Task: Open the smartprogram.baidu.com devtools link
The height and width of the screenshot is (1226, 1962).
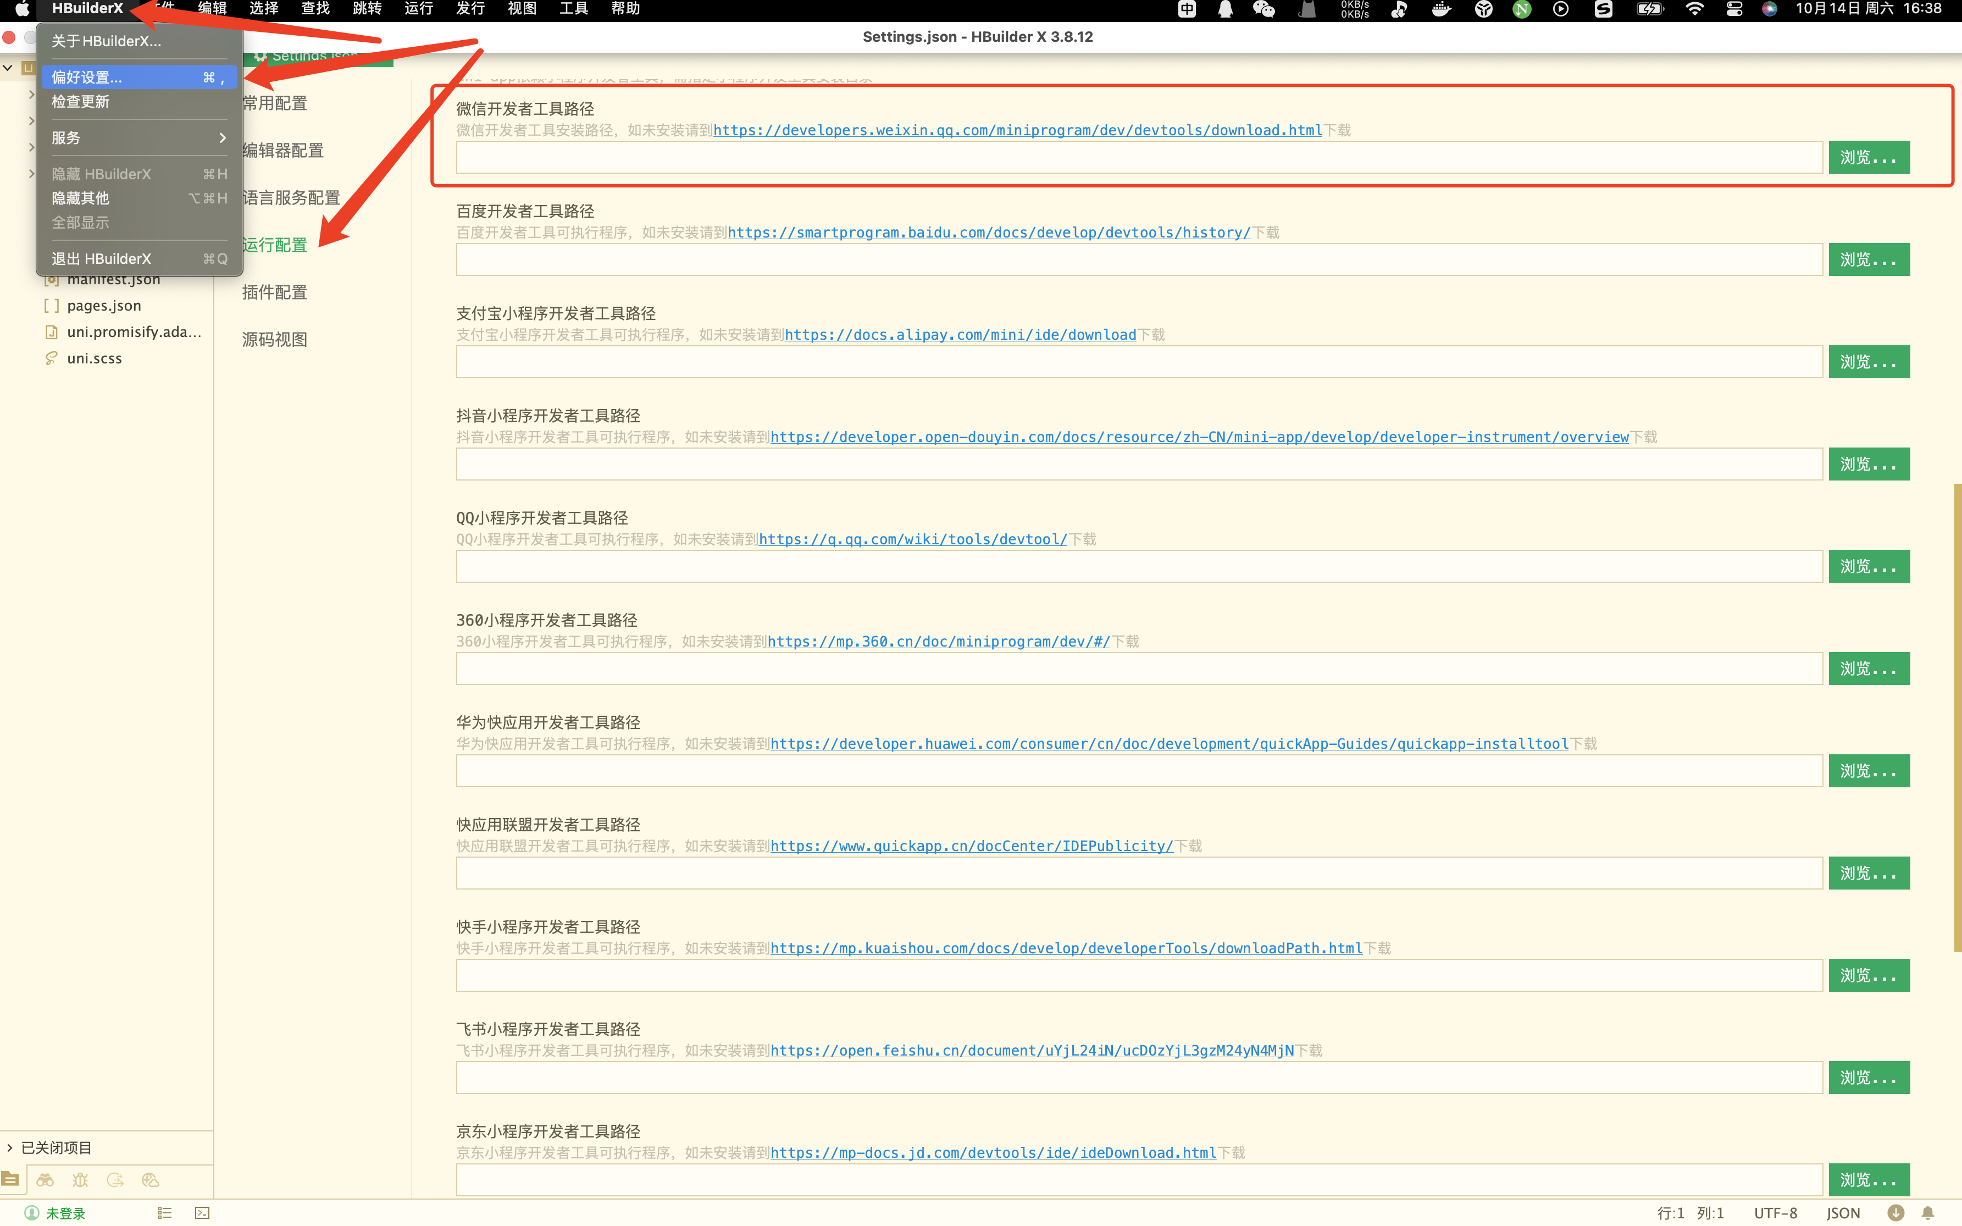Action: (x=989, y=233)
